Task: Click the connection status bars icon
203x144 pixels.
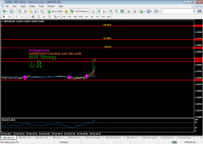Action: pyautogui.click(x=174, y=142)
